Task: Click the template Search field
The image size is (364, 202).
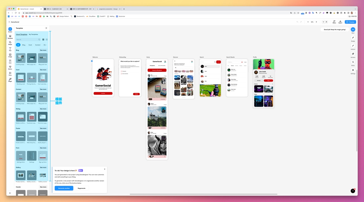Action: (27, 39)
